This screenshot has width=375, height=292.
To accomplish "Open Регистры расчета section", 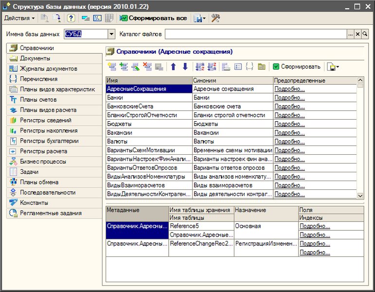I will pyautogui.click(x=54, y=151).
